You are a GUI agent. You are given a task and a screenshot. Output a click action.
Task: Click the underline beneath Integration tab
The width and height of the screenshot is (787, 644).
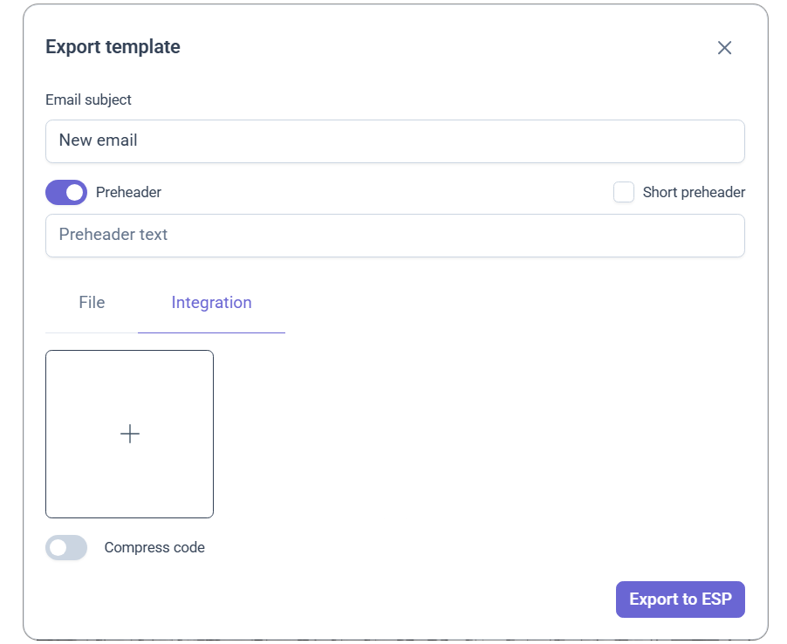[x=211, y=332]
